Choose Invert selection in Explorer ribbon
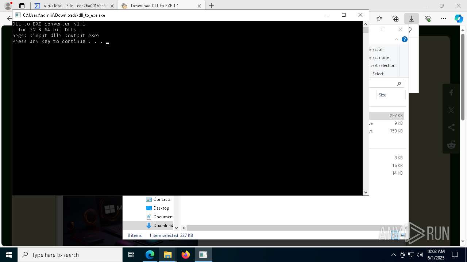Image resolution: width=467 pixels, height=262 pixels. point(382,65)
